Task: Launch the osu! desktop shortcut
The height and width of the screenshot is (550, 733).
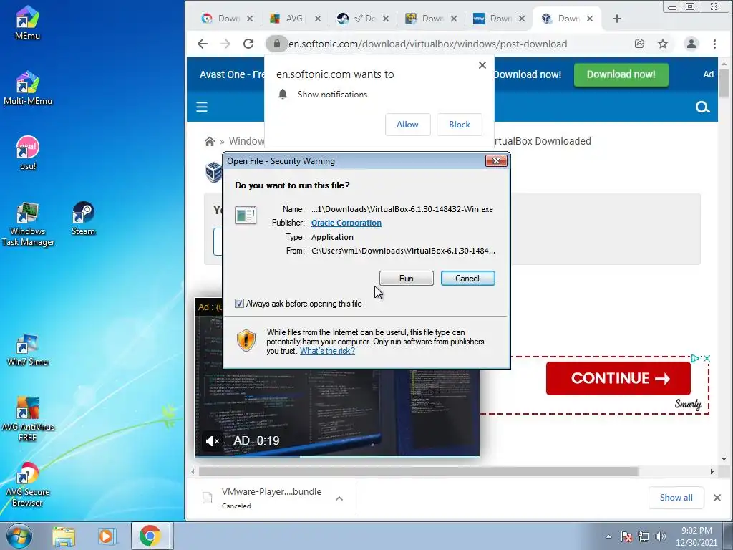Action: click(x=28, y=153)
